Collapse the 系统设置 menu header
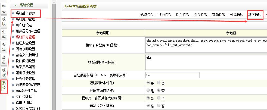 point(29,5)
